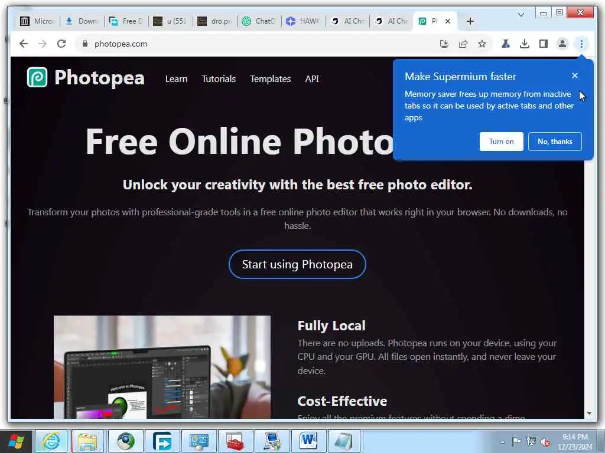Reload the photopea.com page
The height and width of the screenshot is (453, 605).
(x=61, y=44)
